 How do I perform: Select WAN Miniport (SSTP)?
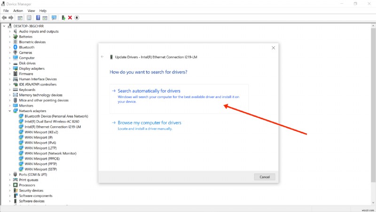41,169
